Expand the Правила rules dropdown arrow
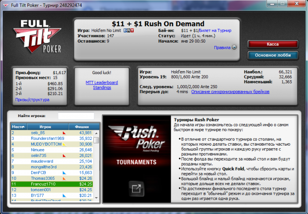The image size is (308, 214). click(235, 47)
